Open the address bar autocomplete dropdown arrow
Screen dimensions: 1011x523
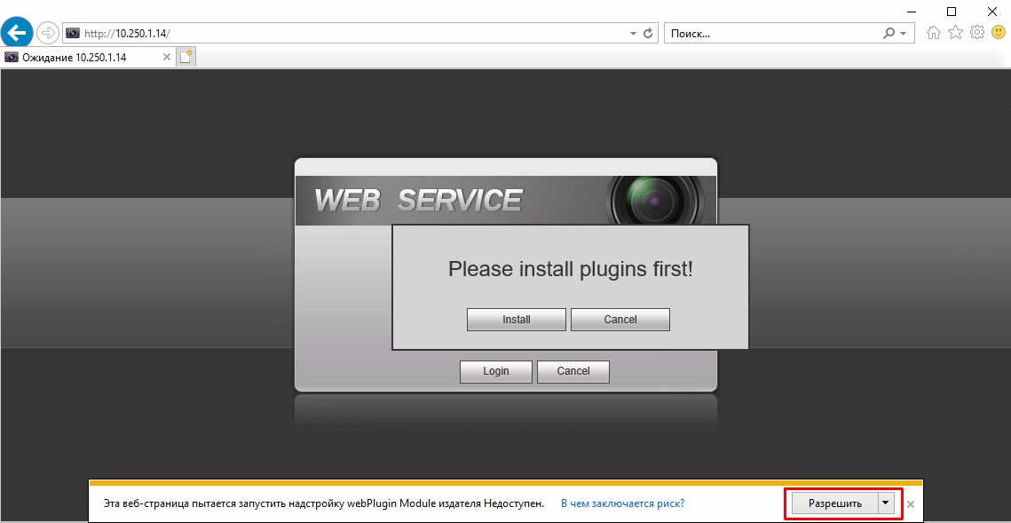(633, 33)
